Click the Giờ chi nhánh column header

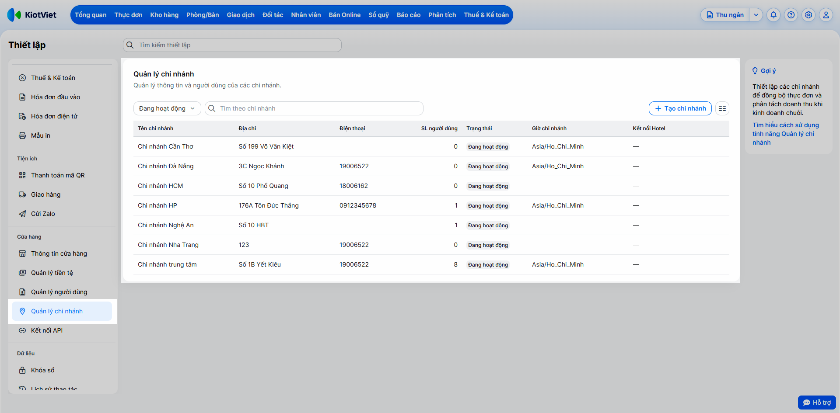click(549, 128)
